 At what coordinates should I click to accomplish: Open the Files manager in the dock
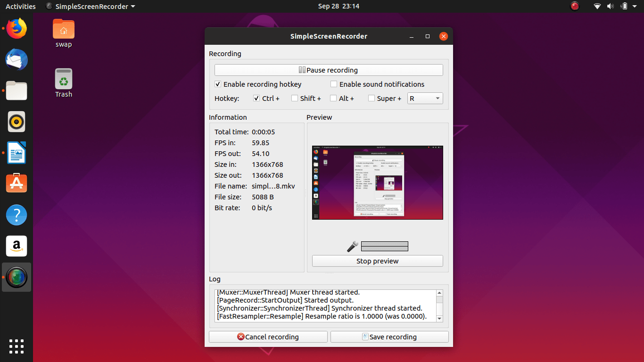tap(17, 90)
